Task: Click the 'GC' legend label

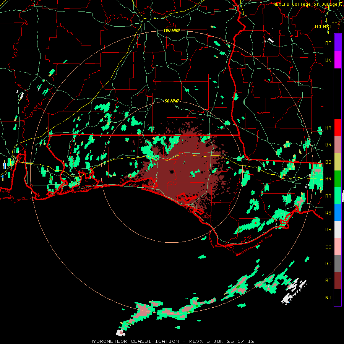Action: click(x=328, y=264)
